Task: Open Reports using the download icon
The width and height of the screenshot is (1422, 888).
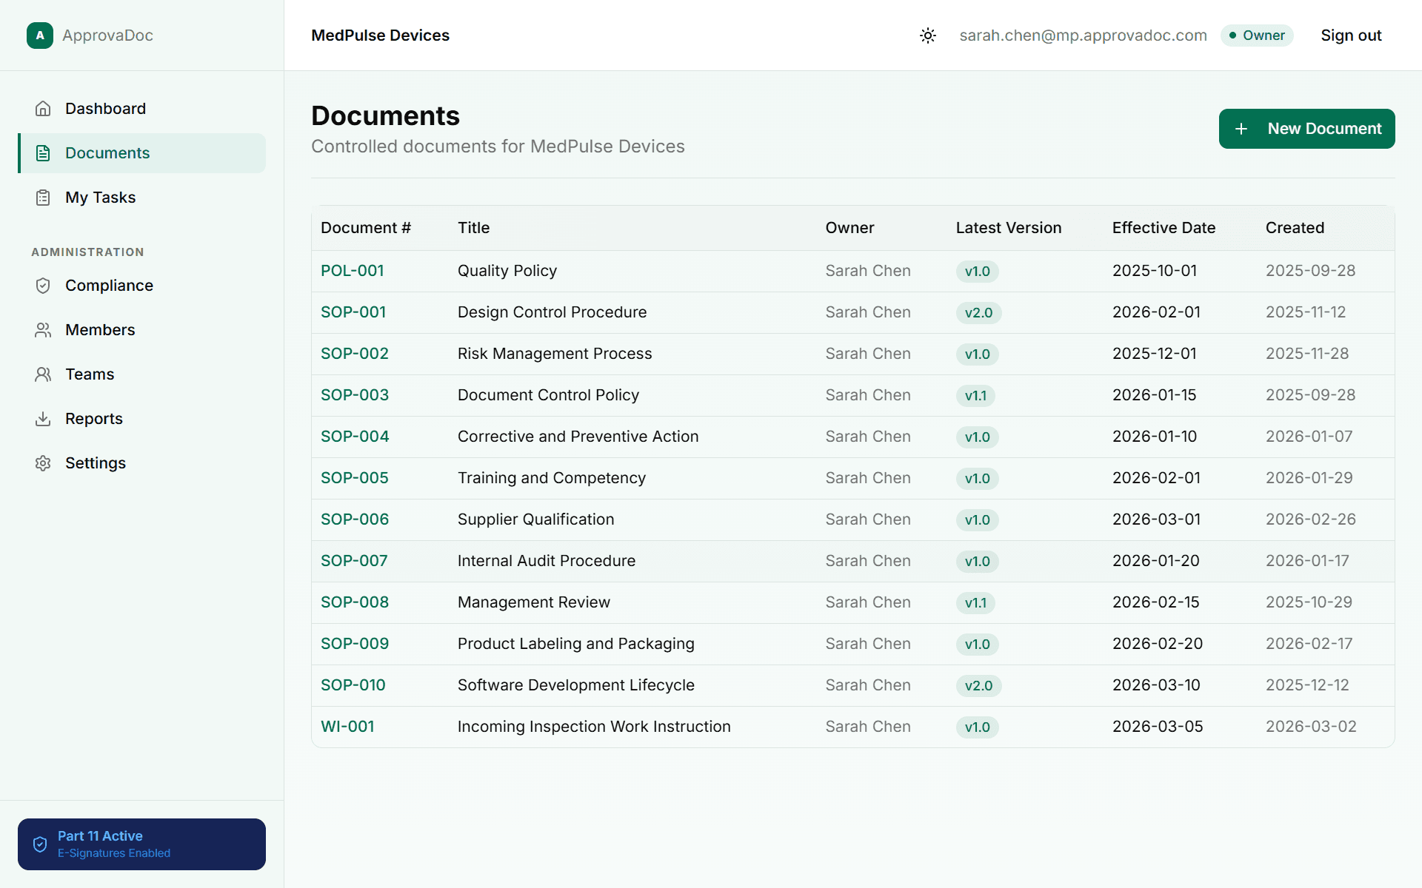Action: click(x=43, y=418)
